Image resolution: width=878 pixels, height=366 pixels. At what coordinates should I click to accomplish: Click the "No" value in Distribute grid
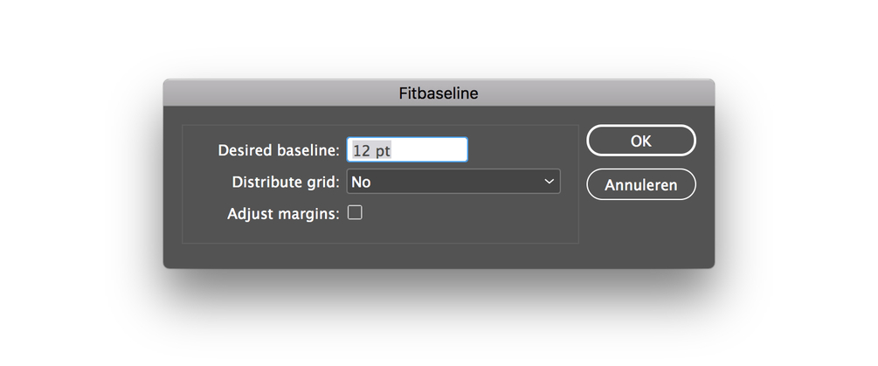361,183
